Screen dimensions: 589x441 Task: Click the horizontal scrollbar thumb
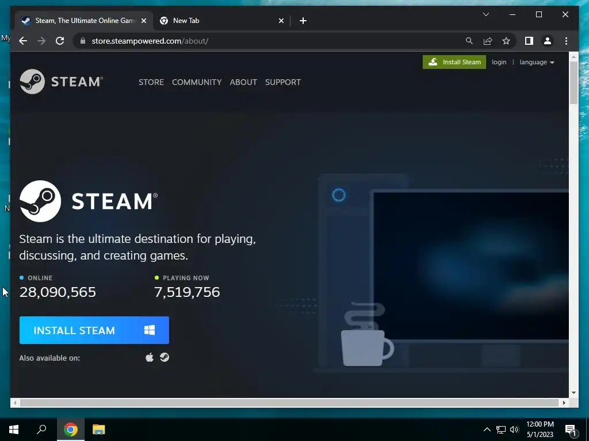(x=289, y=403)
